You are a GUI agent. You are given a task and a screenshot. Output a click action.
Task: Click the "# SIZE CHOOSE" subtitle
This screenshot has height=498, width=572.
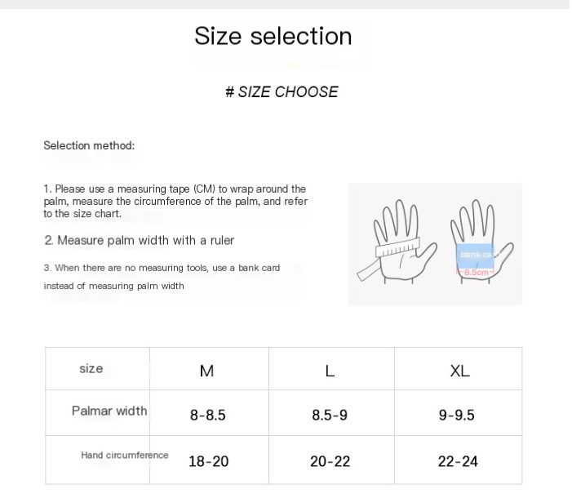[282, 92]
